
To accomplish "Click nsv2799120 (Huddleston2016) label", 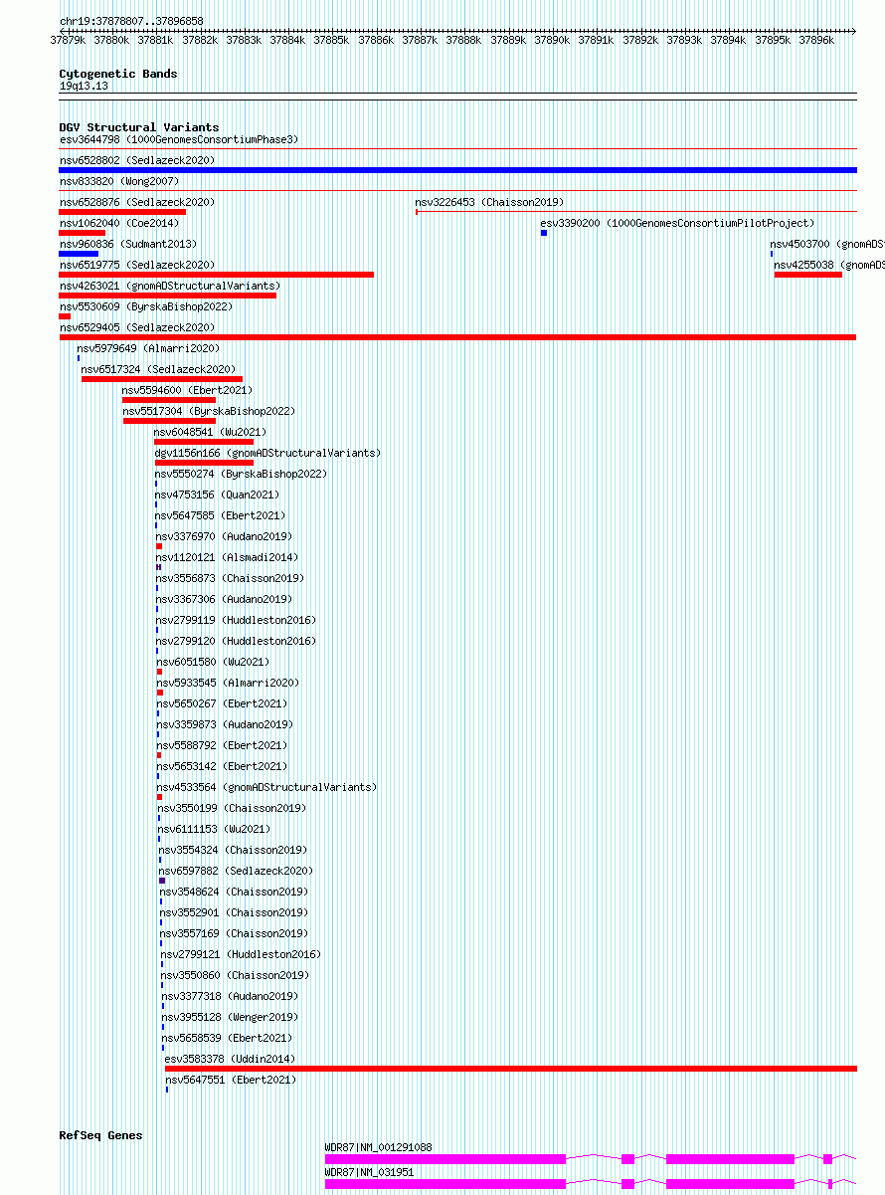I will (236, 642).
